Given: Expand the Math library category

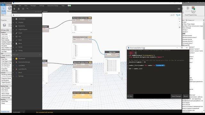Looking at the screenshot, I should coord(13,40).
